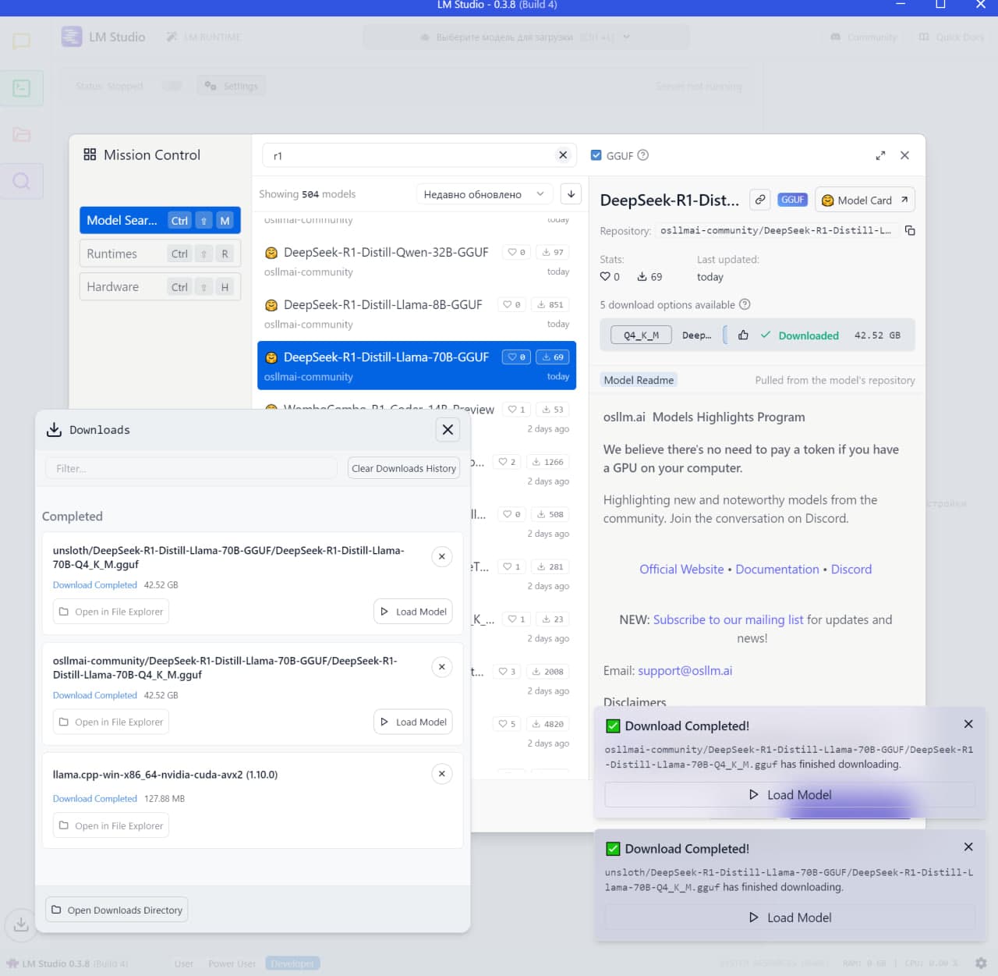Copy the repository path to the clipboard

click(910, 231)
